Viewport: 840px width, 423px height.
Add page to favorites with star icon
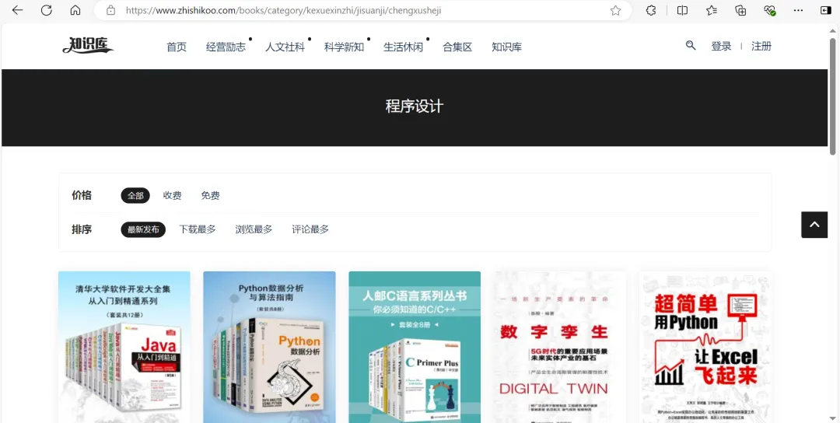coord(615,10)
